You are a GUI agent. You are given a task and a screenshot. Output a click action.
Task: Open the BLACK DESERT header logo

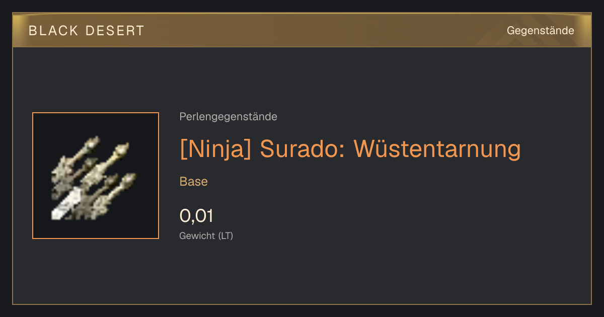click(87, 31)
